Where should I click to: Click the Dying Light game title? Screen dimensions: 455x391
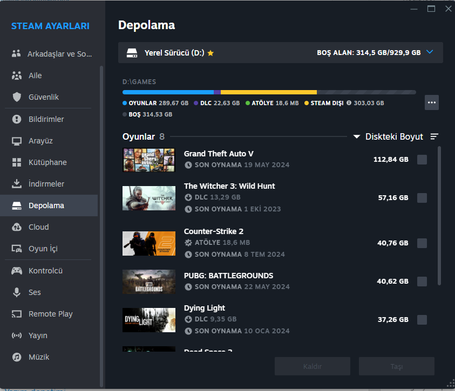coord(204,308)
